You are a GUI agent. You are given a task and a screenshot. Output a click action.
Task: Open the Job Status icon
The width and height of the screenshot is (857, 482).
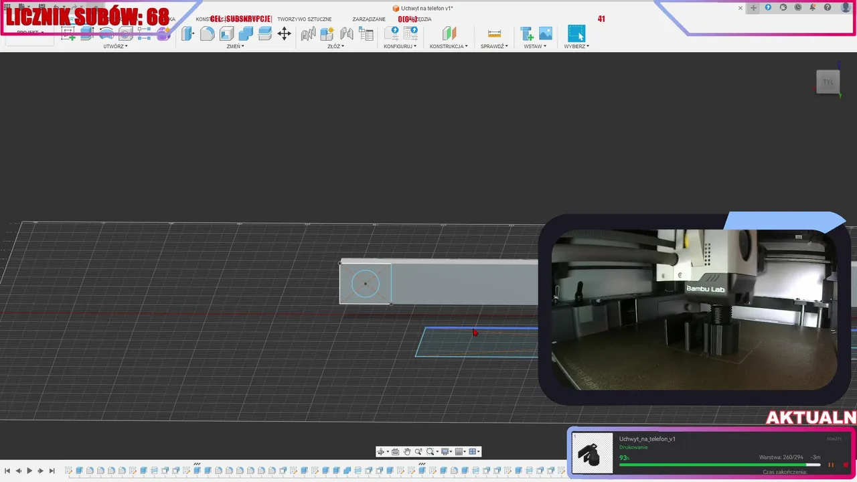(798, 7)
